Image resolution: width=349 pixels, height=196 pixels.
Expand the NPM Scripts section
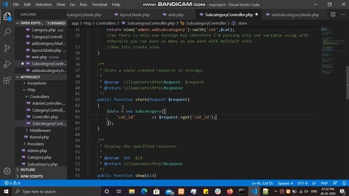41,176
